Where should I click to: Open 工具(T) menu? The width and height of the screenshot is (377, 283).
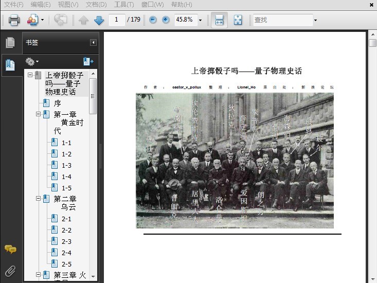(124, 4)
